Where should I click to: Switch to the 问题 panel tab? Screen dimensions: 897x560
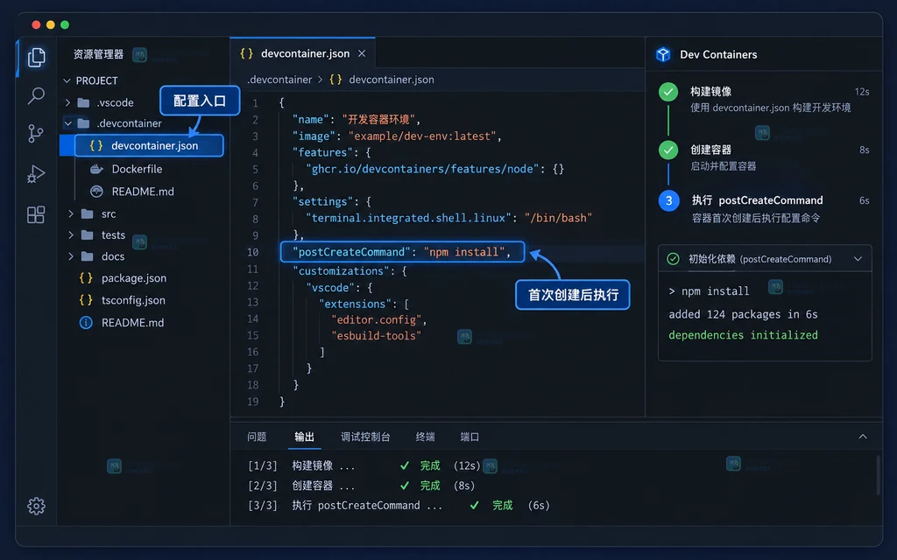(257, 437)
